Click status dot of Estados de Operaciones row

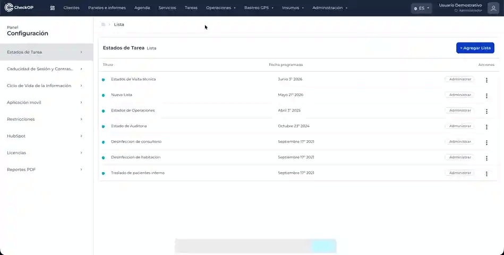(103, 111)
